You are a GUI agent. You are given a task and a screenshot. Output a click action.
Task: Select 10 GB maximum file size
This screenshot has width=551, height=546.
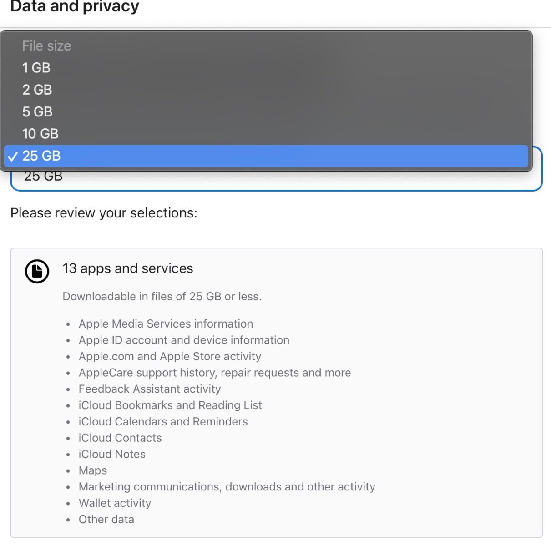tap(266, 133)
